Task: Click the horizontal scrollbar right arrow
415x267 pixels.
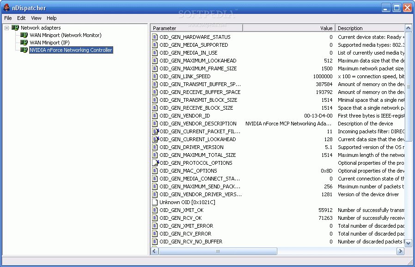Action: [401, 251]
